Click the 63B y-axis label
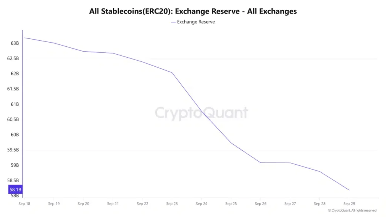Screen dimensions: 386x217 pyautogui.click(x=15, y=43)
